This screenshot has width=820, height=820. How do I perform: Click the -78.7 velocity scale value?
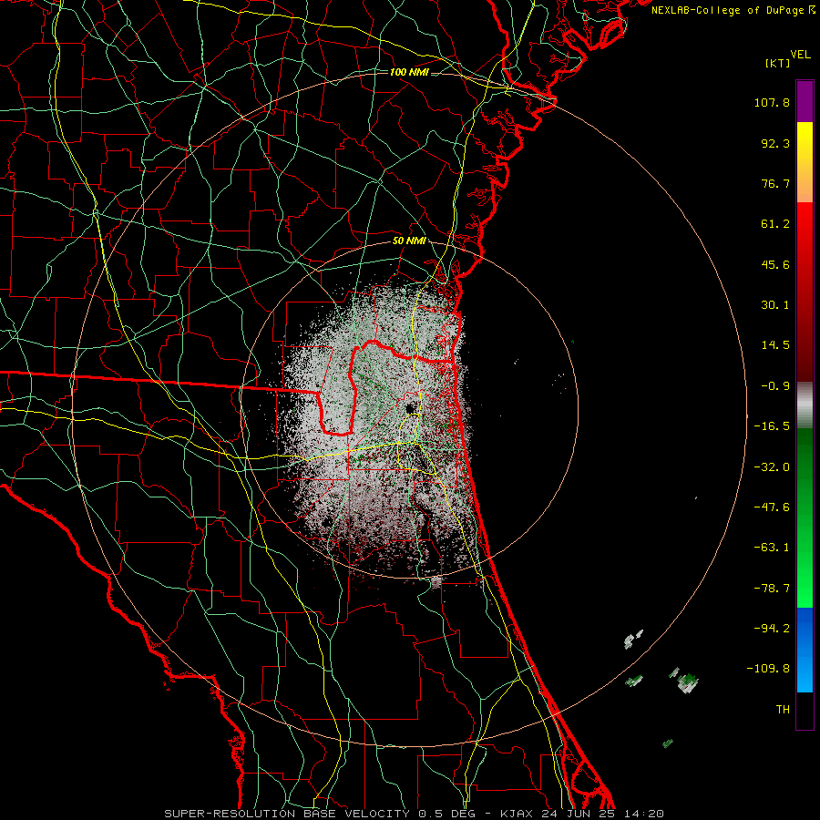click(772, 589)
